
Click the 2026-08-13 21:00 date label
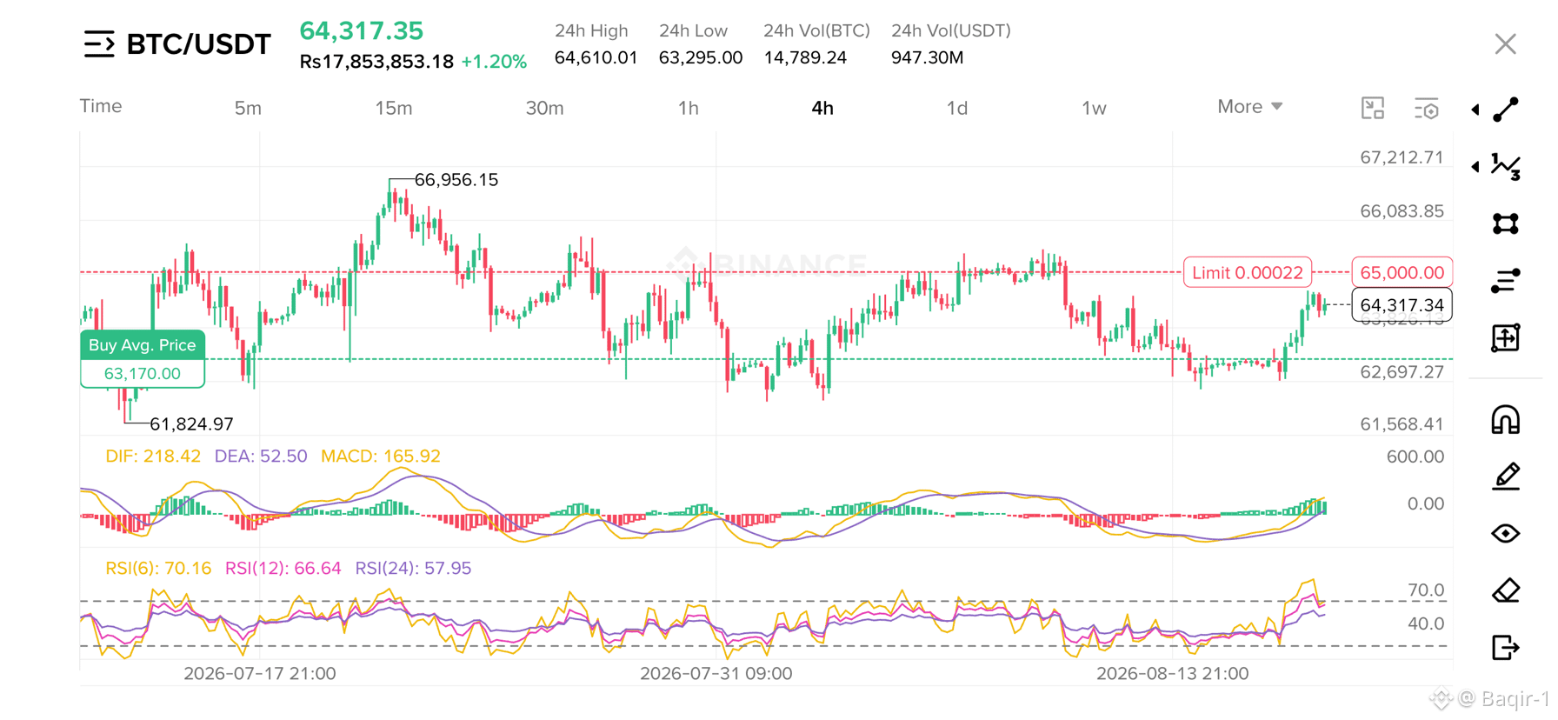coord(1173,673)
